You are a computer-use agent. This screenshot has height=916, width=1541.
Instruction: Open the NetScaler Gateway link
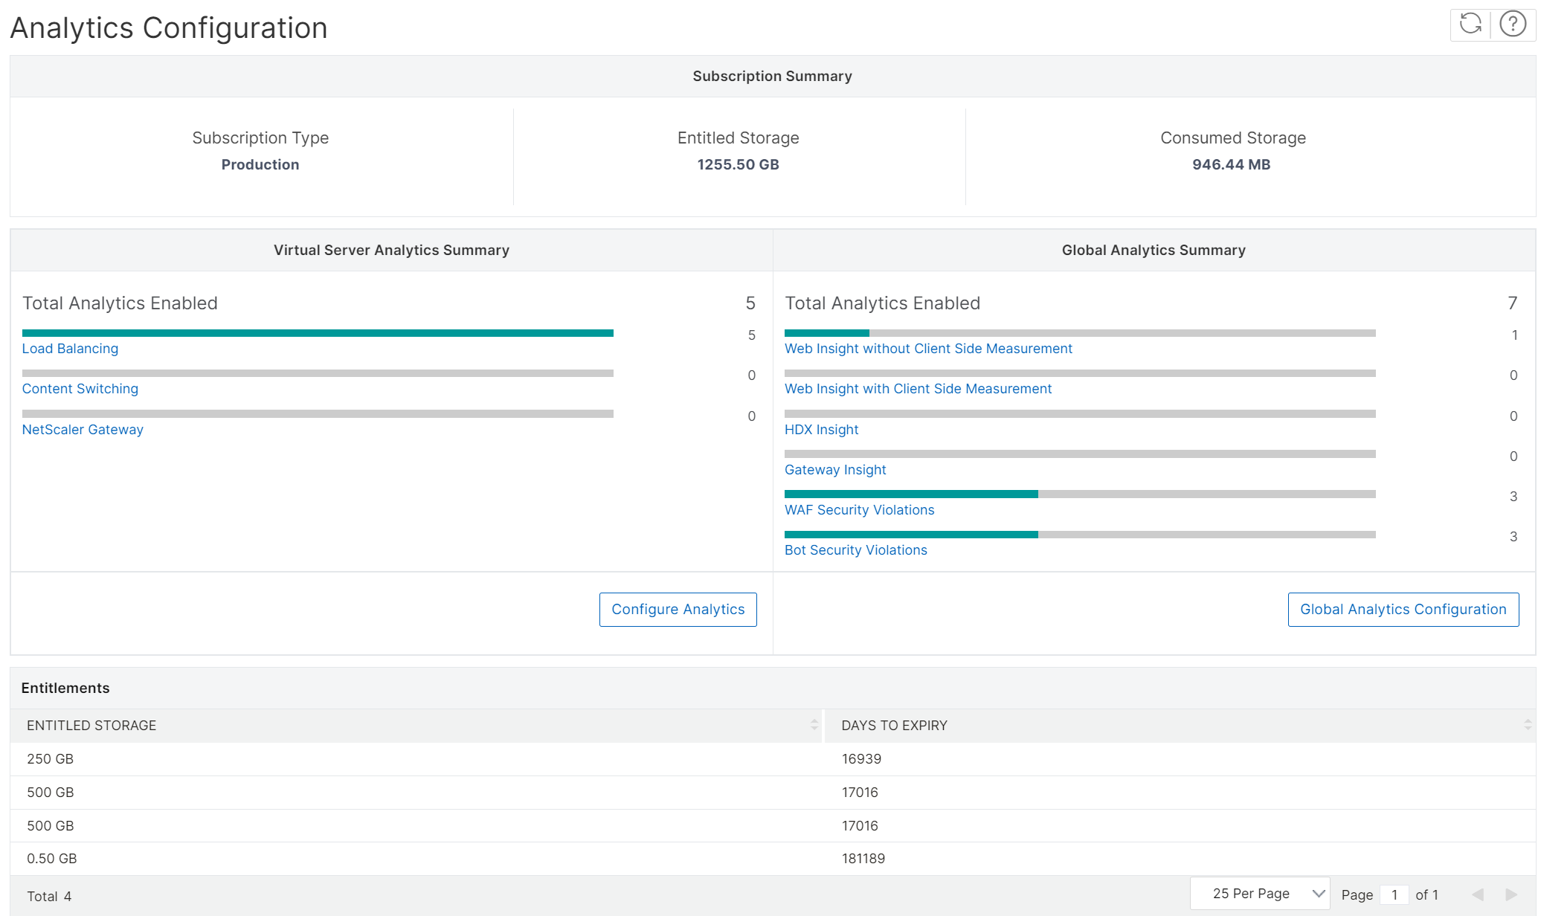(83, 430)
